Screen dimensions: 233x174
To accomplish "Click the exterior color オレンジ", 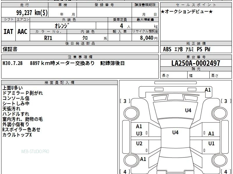I will 62,26.
